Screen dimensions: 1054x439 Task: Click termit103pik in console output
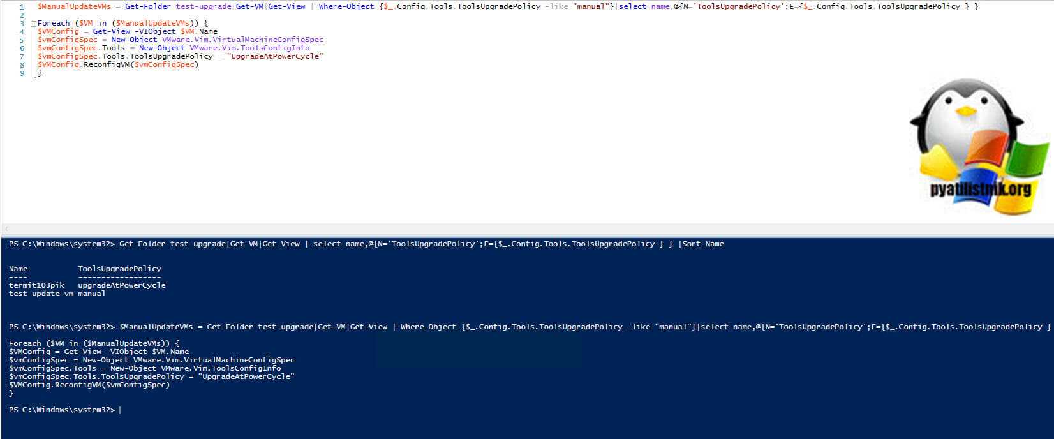(x=37, y=285)
